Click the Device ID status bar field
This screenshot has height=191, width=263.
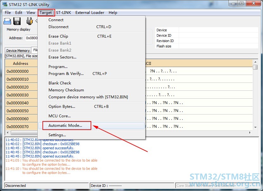click(132, 186)
